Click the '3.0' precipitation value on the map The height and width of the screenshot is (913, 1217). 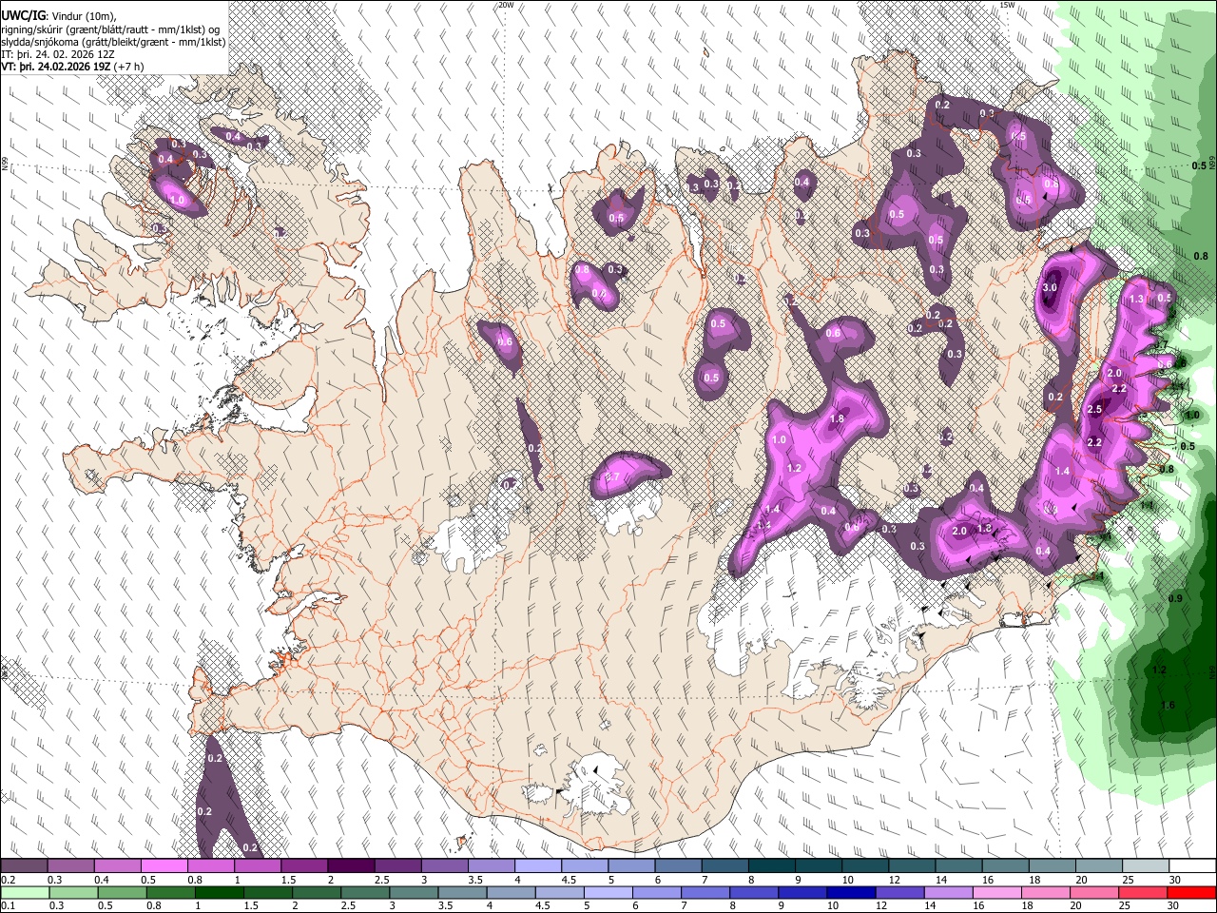pyautogui.click(x=1051, y=287)
